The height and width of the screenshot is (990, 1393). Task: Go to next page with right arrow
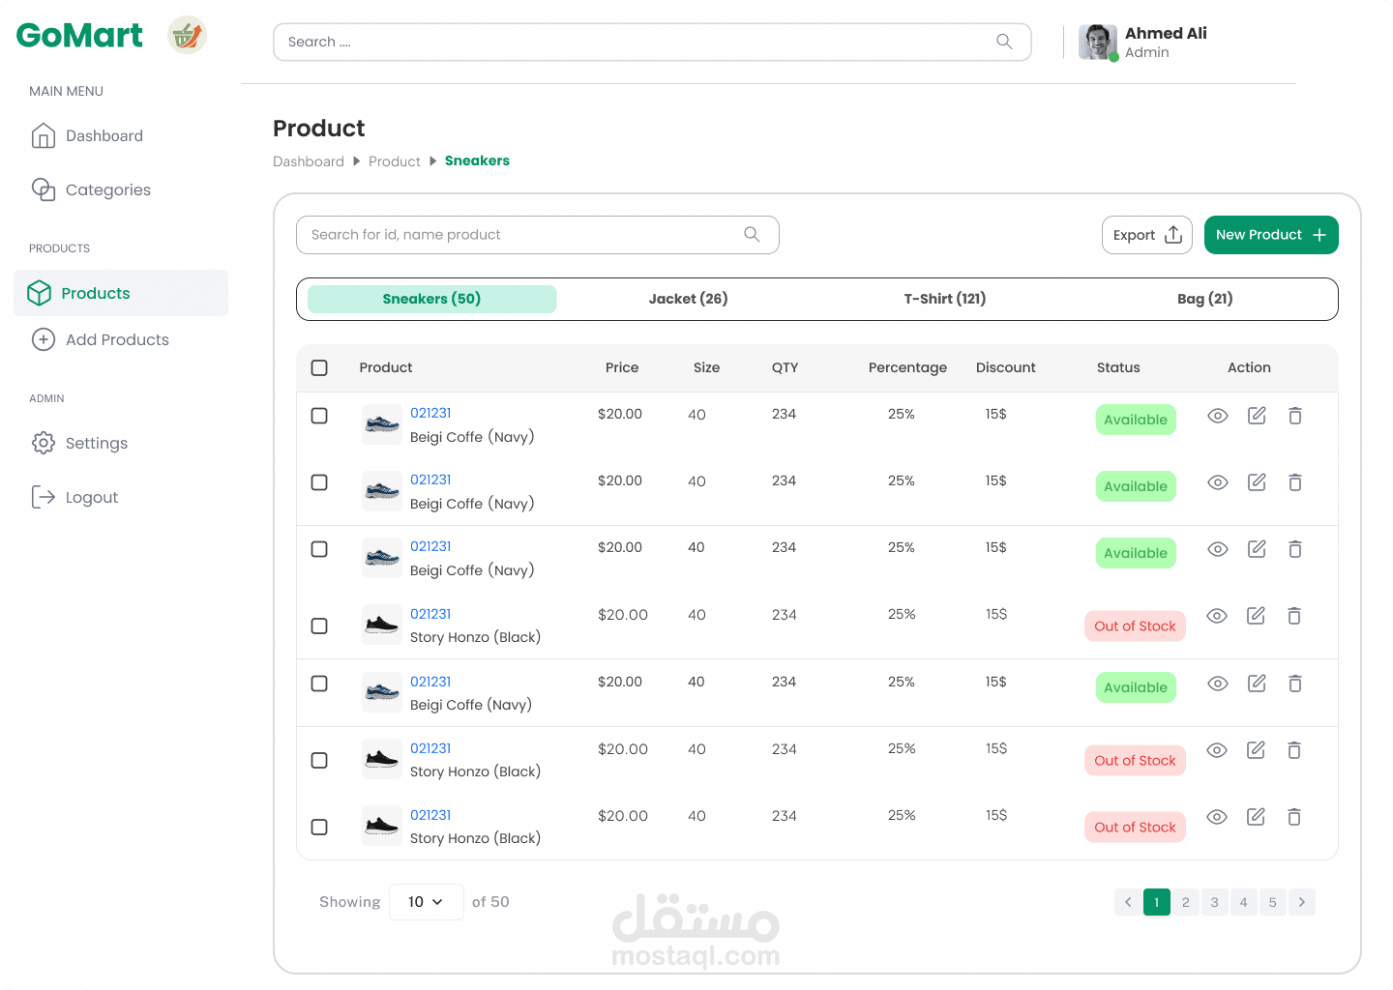click(x=1302, y=902)
